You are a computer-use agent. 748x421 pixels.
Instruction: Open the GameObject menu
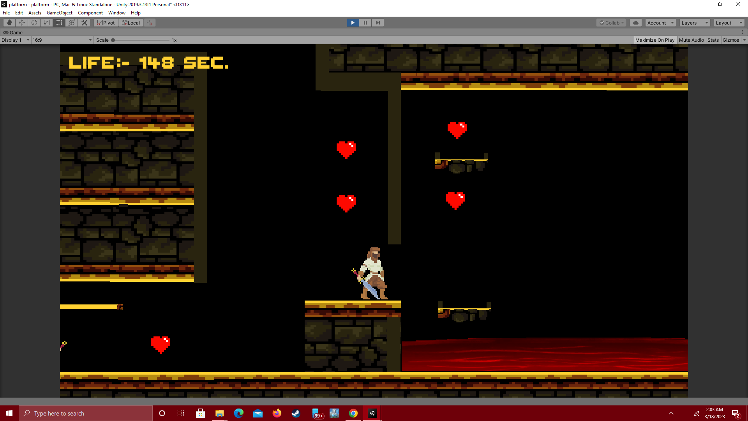[x=59, y=13]
